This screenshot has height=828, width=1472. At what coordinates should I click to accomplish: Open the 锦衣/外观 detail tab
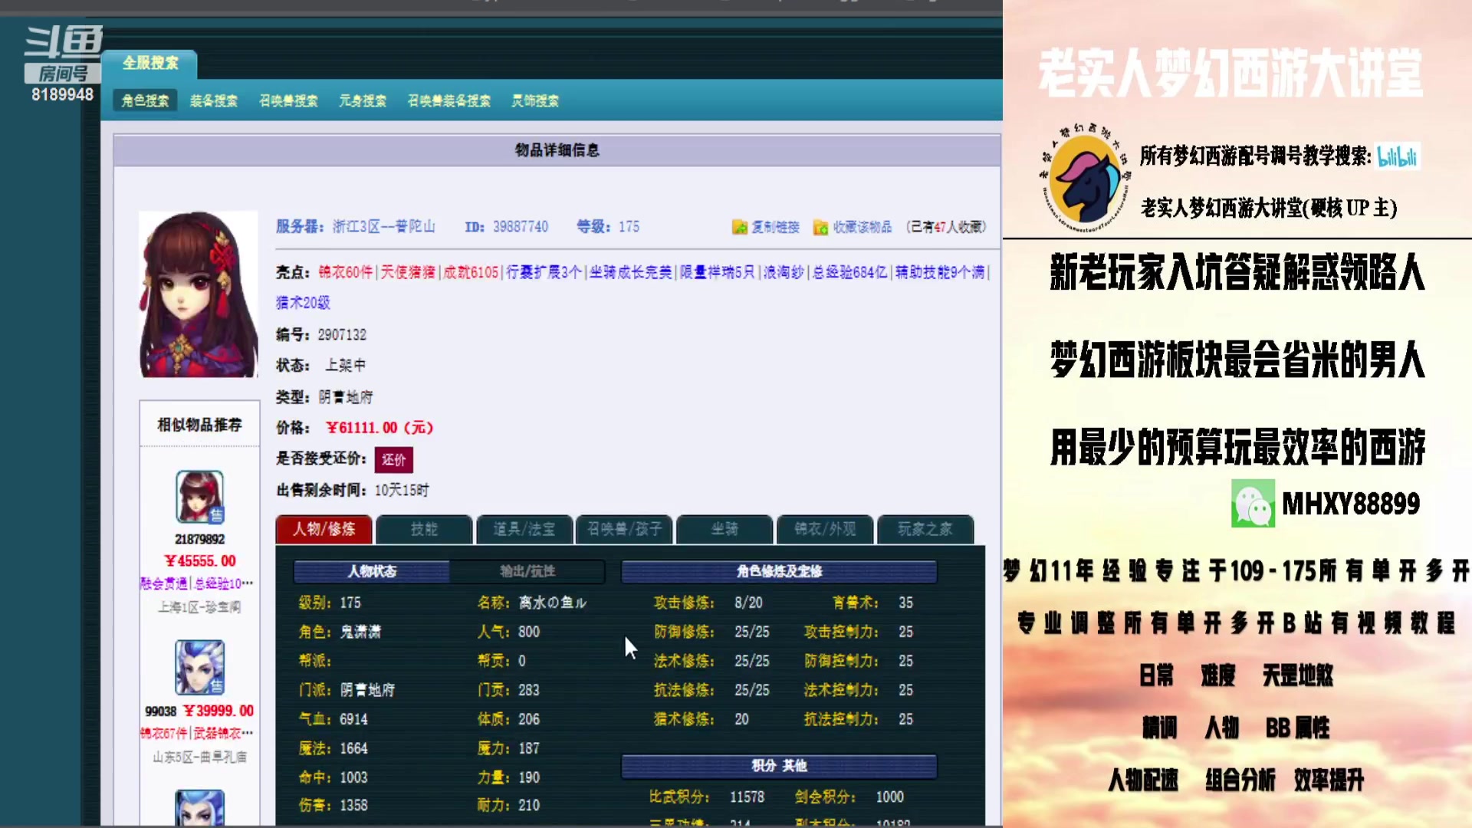coord(825,529)
